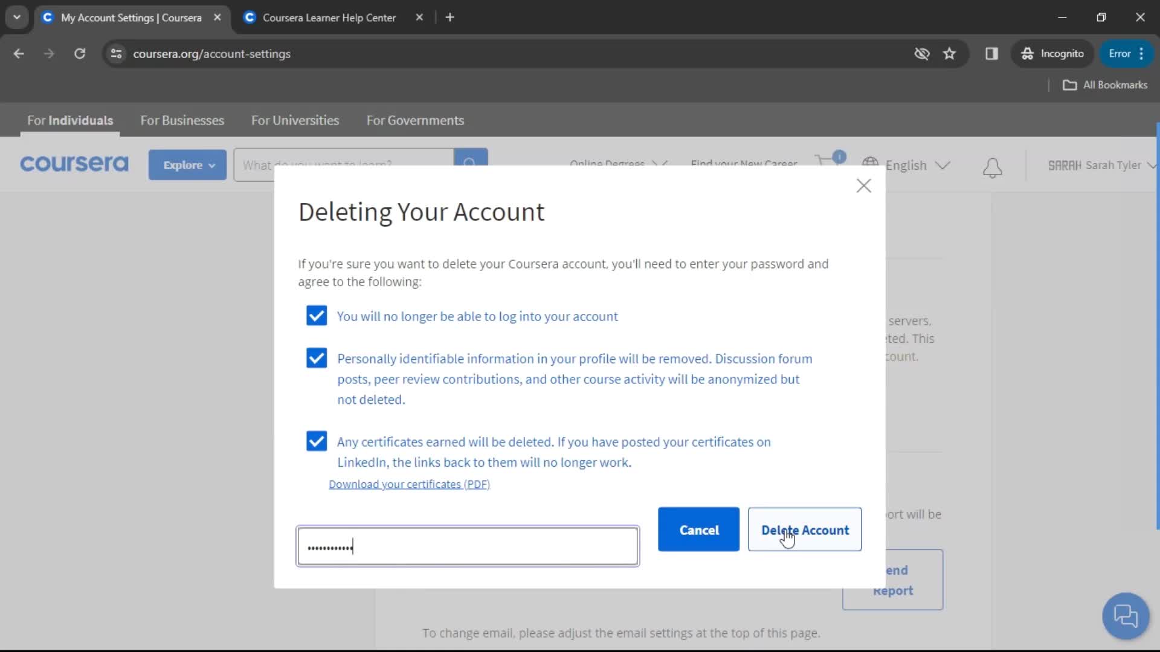Image resolution: width=1160 pixels, height=652 pixels.
Task: Close the Learner Help Center tab
Action: [x=419, y=18]
